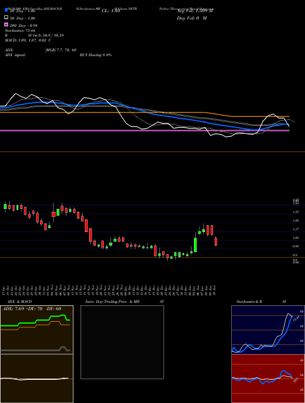Click the '(MGR) 7.7, 70, 69' ADX values
Screen dimensions: 305x403
pyautogui.click(x=60, y=50)
